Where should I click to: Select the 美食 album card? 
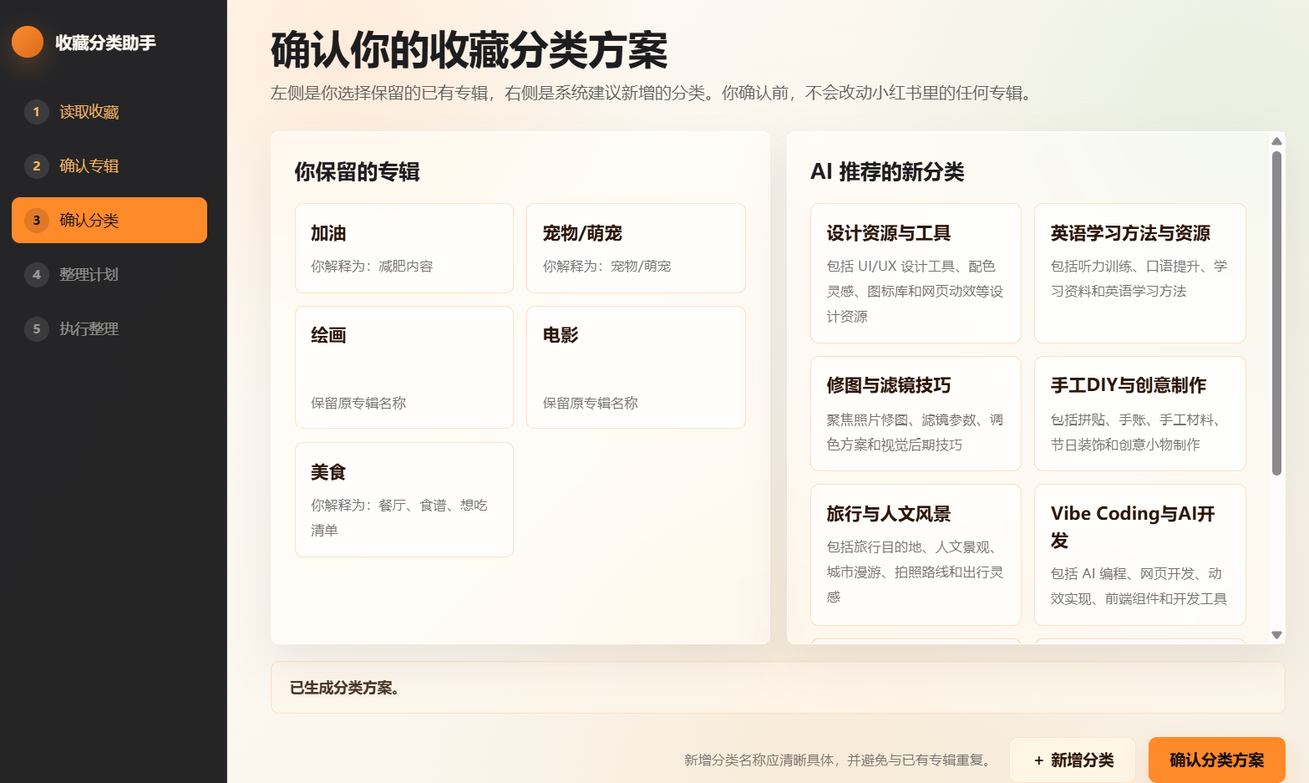404,500
